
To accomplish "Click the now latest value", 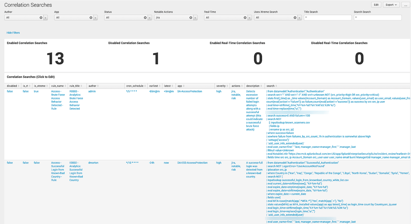I will [x=166, y=163].
